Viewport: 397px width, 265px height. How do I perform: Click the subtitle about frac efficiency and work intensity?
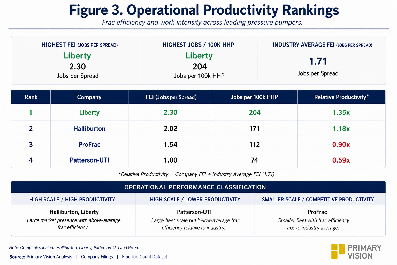click(202, 22)
